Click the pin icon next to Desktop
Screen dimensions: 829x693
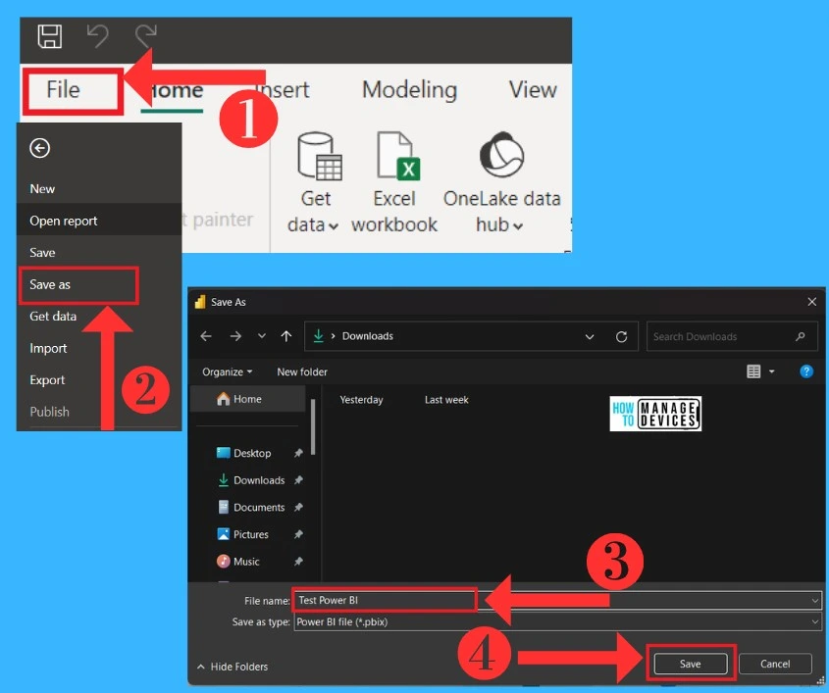(298, 453)
